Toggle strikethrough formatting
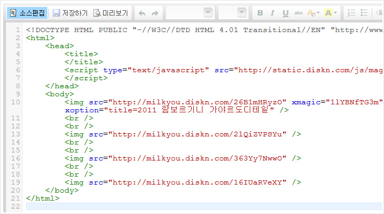Screen dimensions: 384x214 (298, 13)
